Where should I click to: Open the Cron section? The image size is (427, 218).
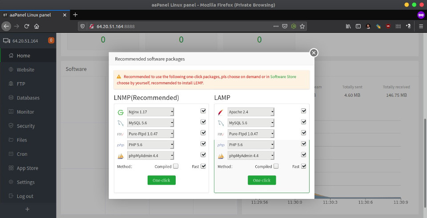pos(28,154)
